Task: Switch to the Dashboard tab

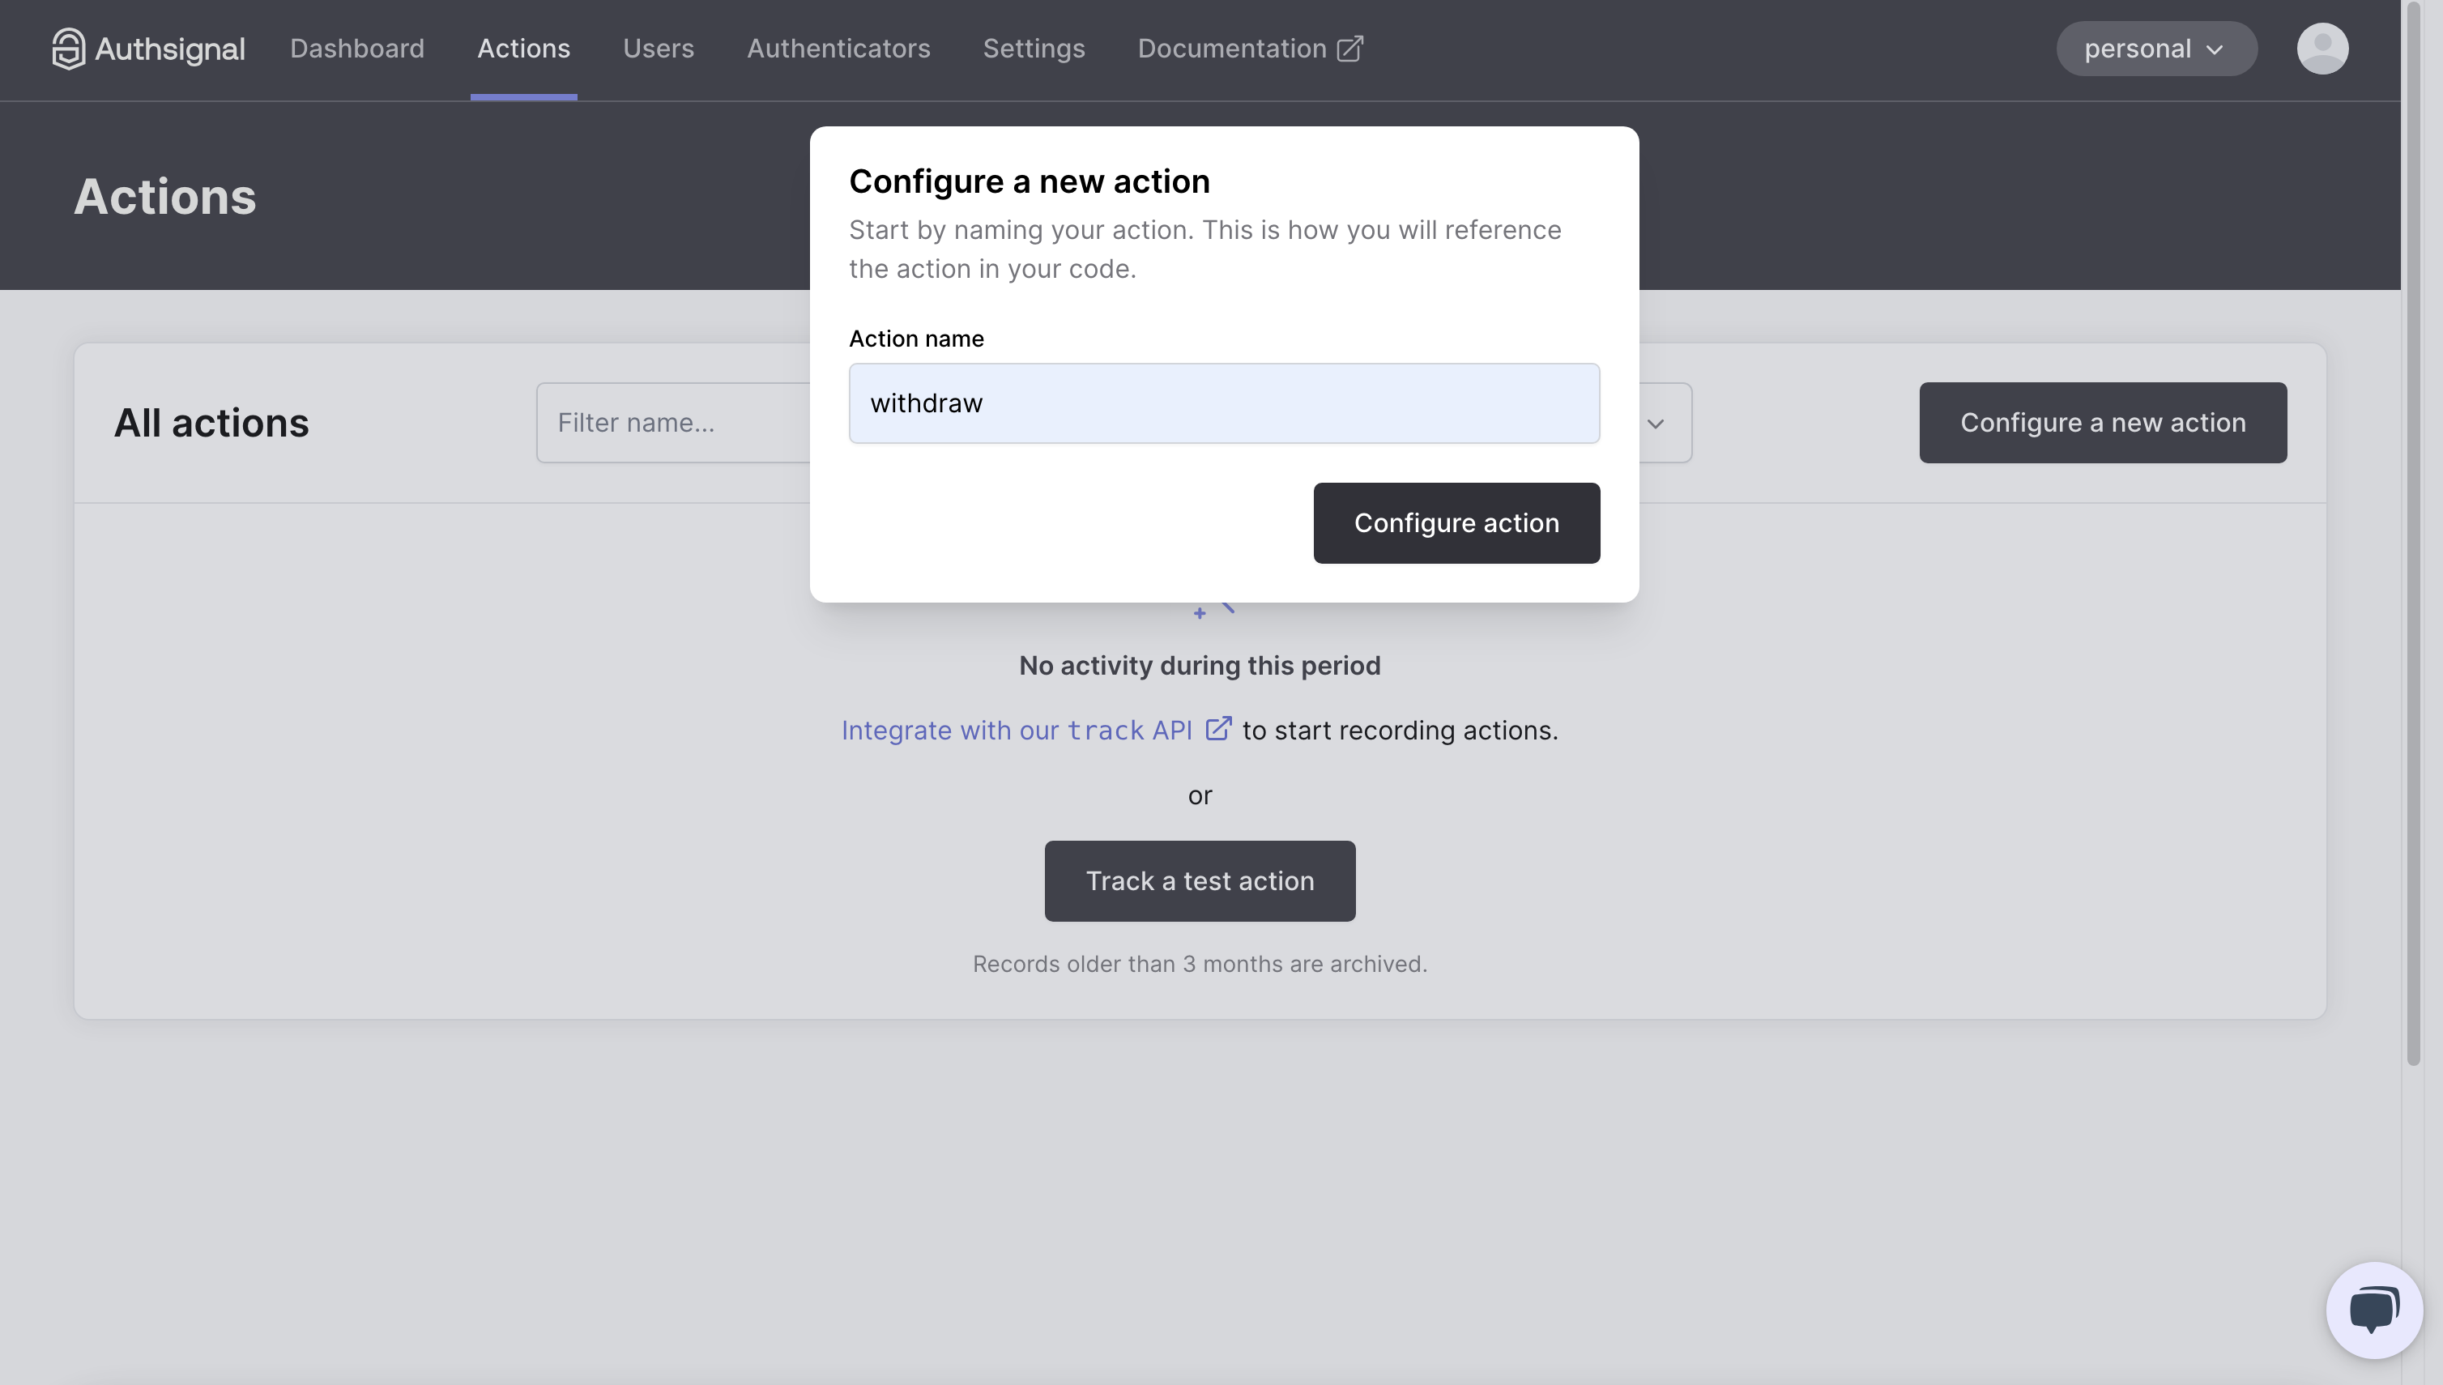Action: (358, 48)
